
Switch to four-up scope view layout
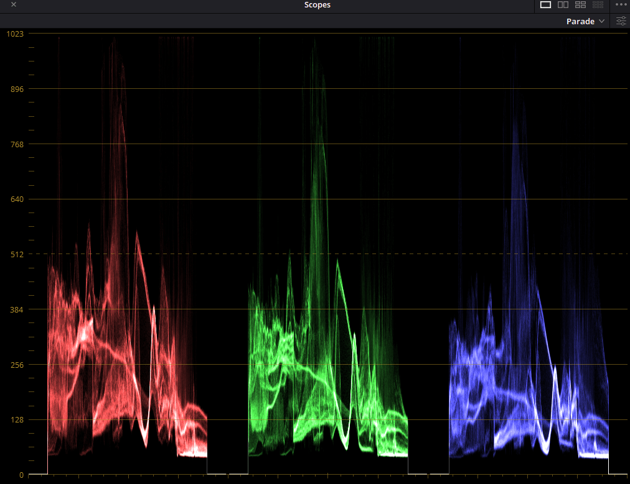tap(580, 5)
